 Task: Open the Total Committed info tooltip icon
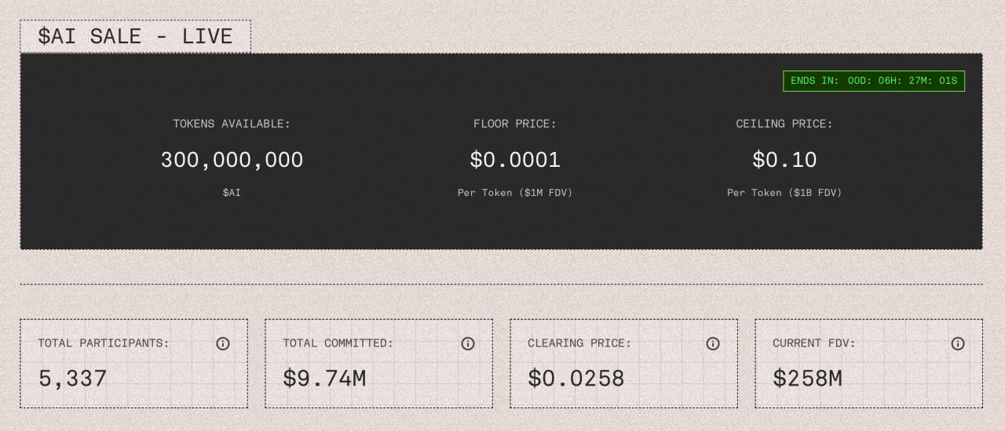pyautogui.click(x=468, y=343)
